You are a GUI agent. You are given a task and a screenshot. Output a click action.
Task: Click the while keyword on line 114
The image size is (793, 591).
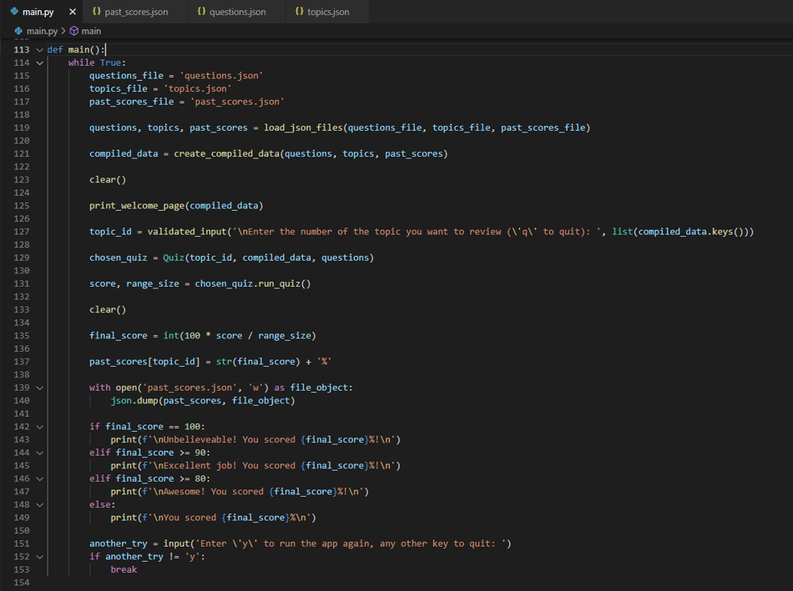click(x=81, y=63)
